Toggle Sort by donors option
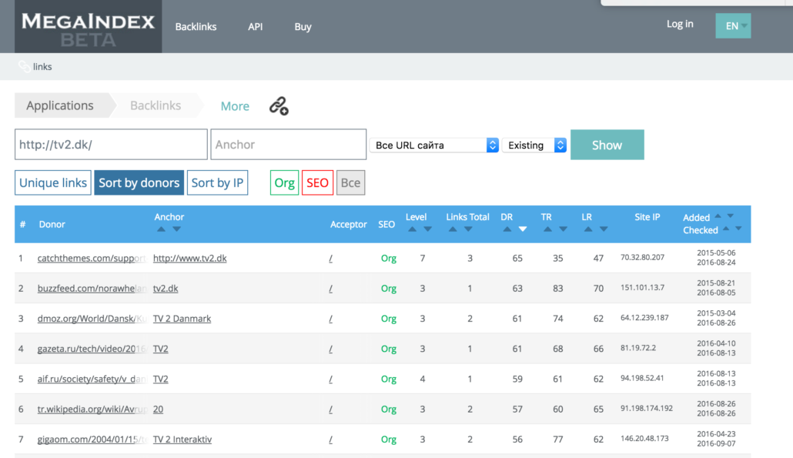Viewport: 793px width, 458px height. (139, 182)
